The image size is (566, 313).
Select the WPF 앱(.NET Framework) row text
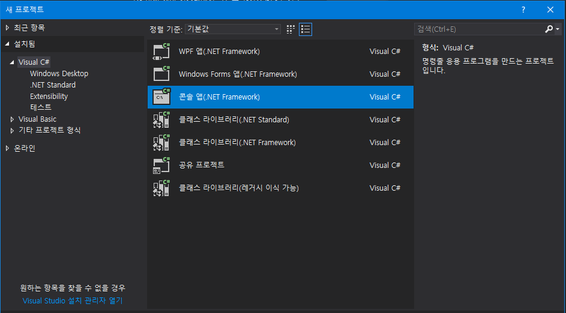coord(219,52)
